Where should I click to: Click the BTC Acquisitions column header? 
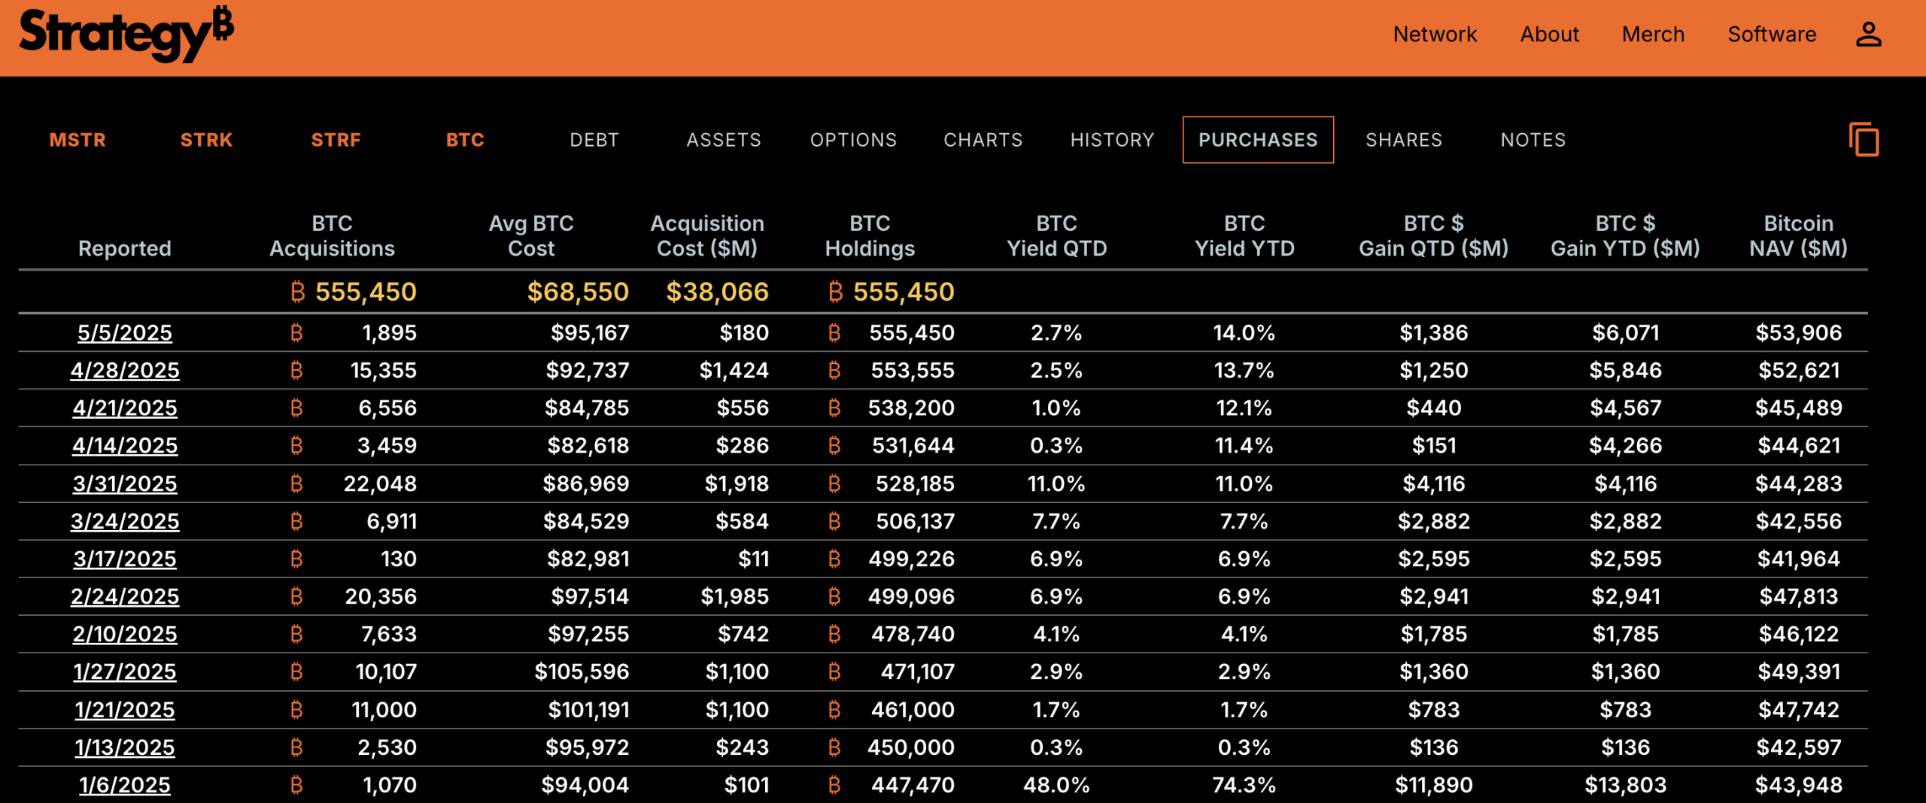pyautogui.click(x=332, y=235)
